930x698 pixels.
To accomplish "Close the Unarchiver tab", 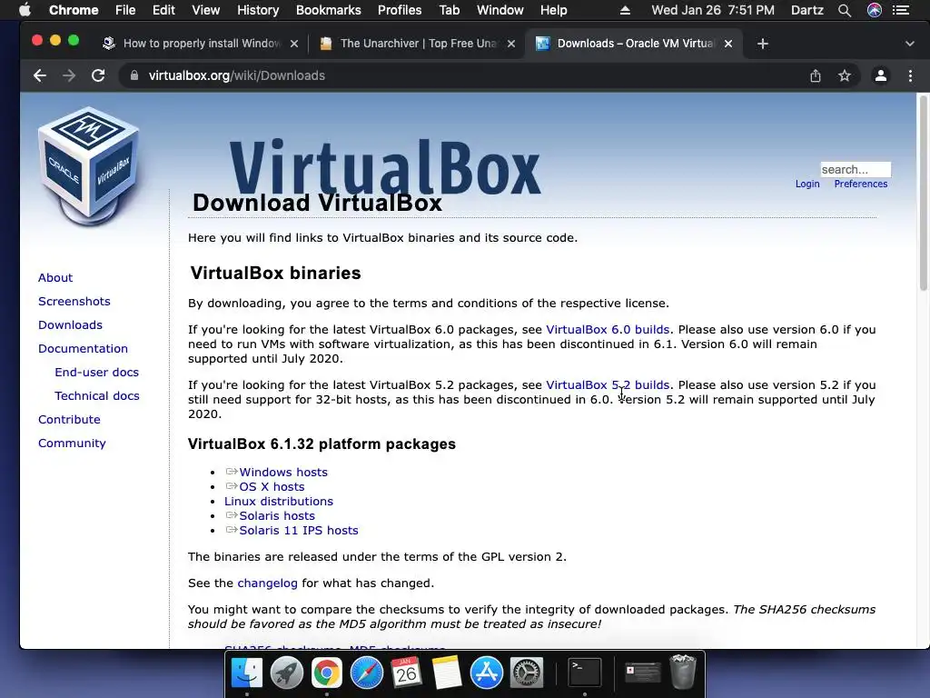I will [511, 44].
